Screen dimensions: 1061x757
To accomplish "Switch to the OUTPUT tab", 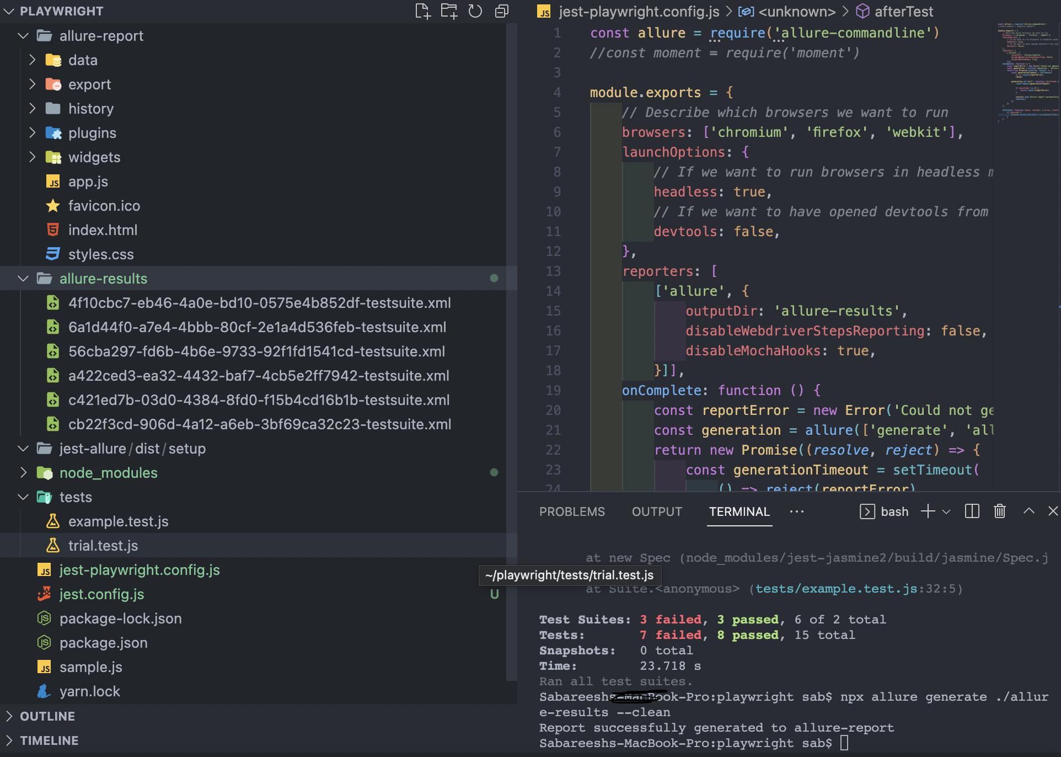I will 657,512.
